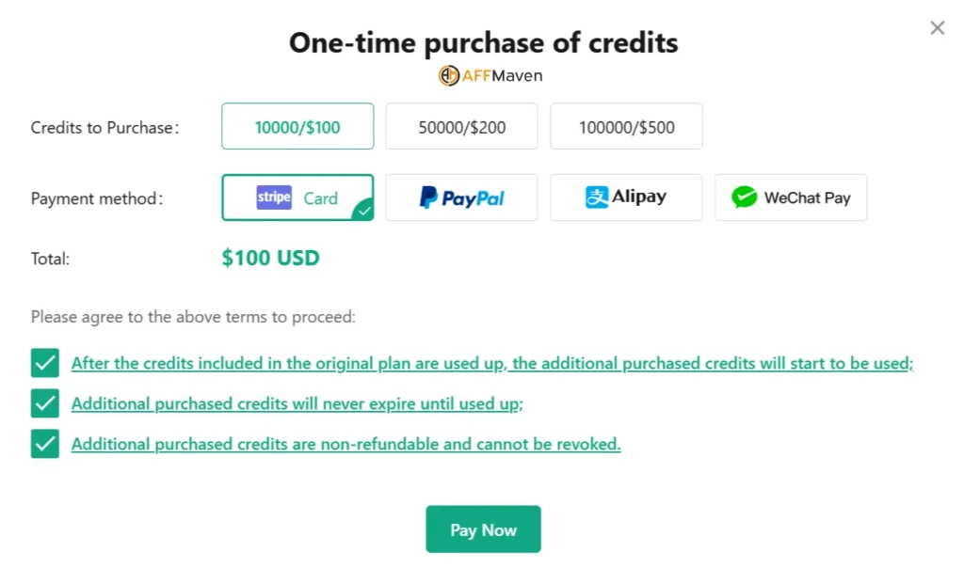Image resolution: width=964 pixels, height=568 pixels.
Task: Select the 10000/$100 credits option
Action: (x=297, y=125)
